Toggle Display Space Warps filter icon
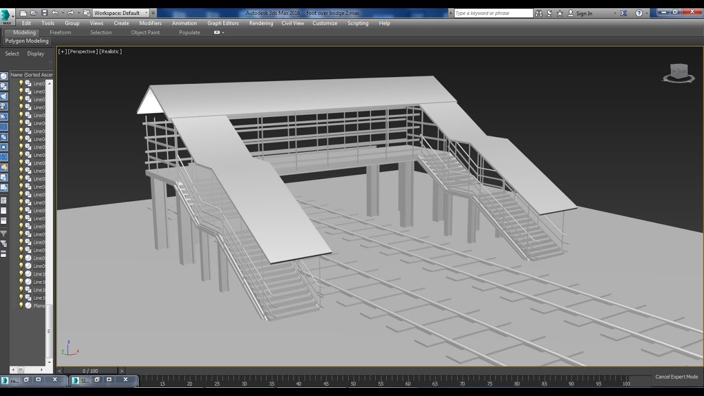This screenshot has width=704, height=396. [x=4, y=127]
